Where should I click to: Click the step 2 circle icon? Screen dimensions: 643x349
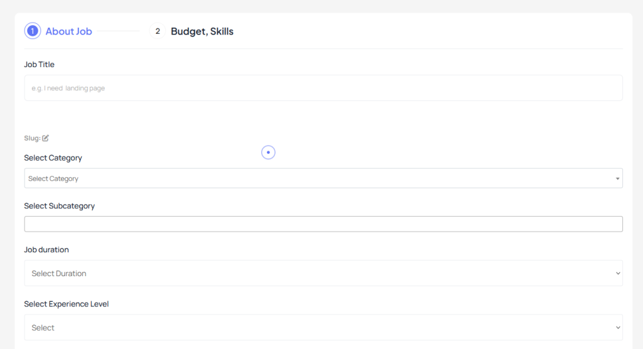click(158, 31)
